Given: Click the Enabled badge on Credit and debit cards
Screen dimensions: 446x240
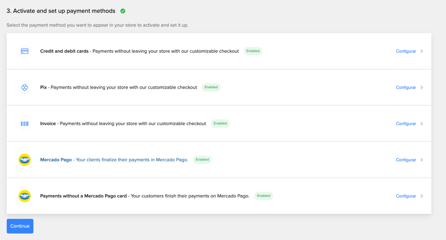Looking at the screenshot, I should pyautogui.click(x=253, y=51).
